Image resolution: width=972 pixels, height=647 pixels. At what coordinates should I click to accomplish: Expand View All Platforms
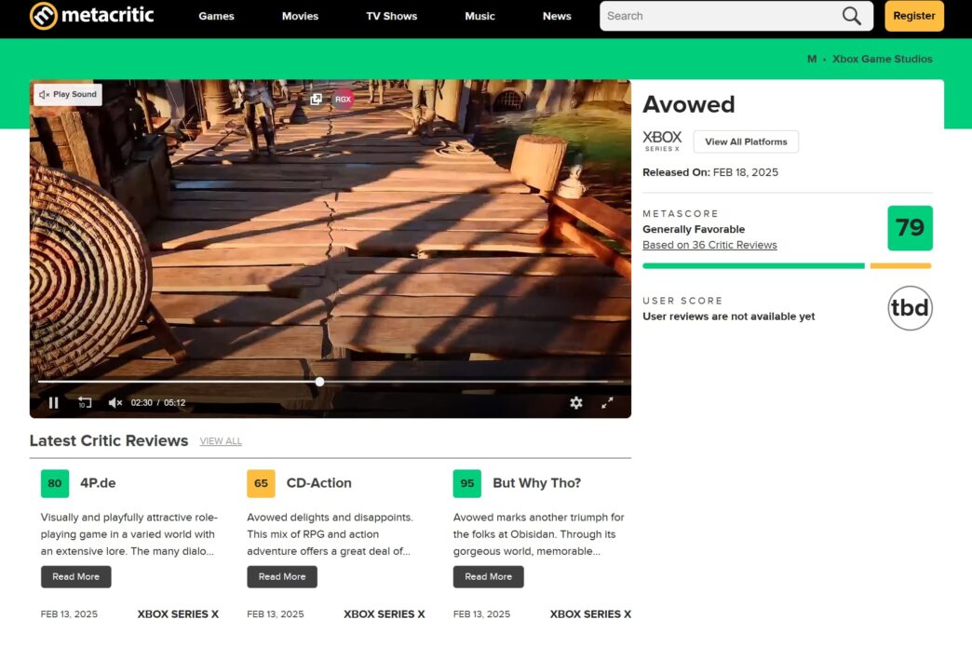coord(746,142)
